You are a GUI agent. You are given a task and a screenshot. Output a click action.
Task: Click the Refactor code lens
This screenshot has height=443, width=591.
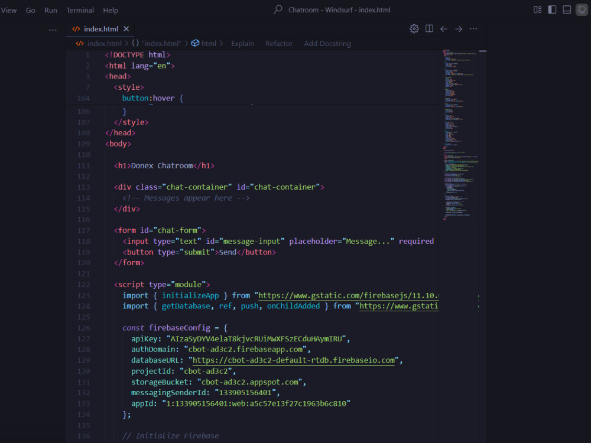tap(279, 44)
